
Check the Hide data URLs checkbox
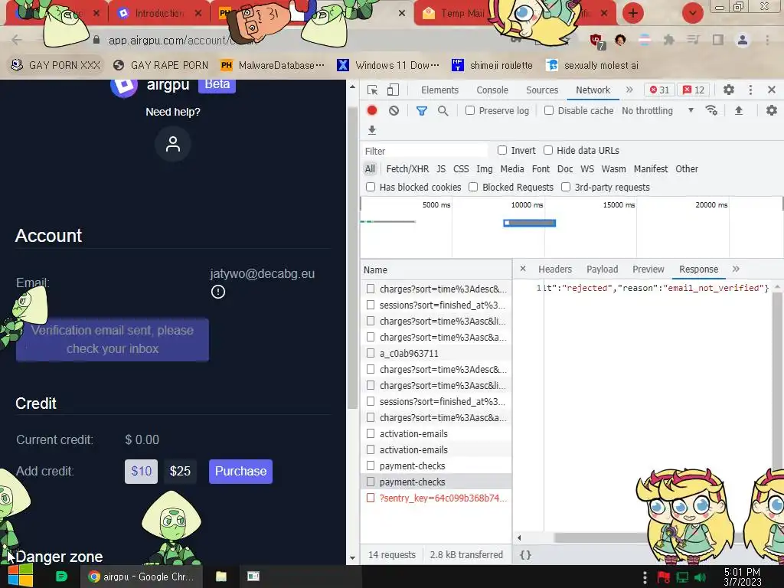[x=548, y=150]
